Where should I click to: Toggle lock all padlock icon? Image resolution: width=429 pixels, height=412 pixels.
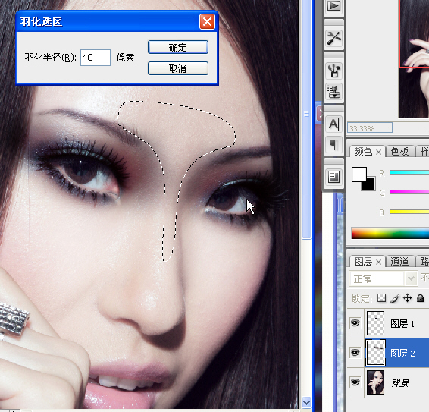coord(420,297)
